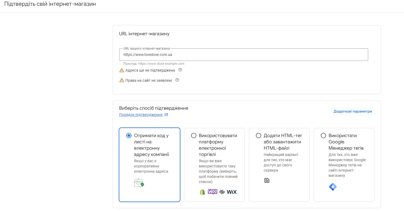Open help for unverified address warning

click(180, 70)
